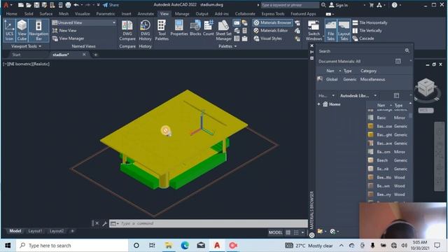Switch to the Manage ribbon tab
448x252 pixels.
(x=182, y=14)
